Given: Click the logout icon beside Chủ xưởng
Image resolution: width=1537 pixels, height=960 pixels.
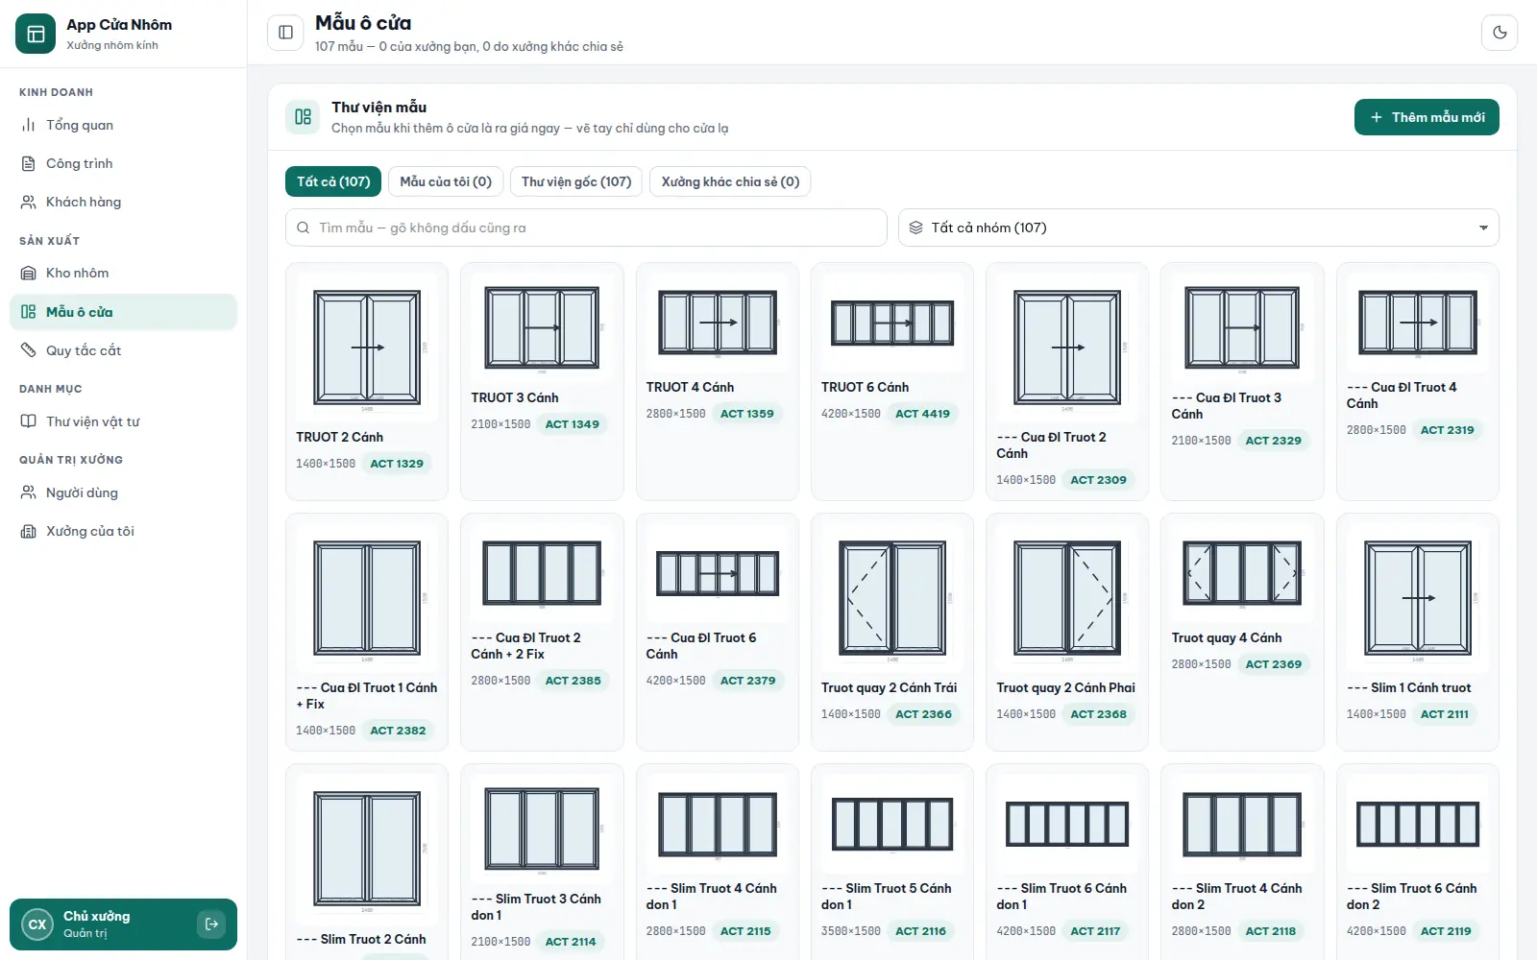Looking at the screenshot, I should click(x=211, y=924).
